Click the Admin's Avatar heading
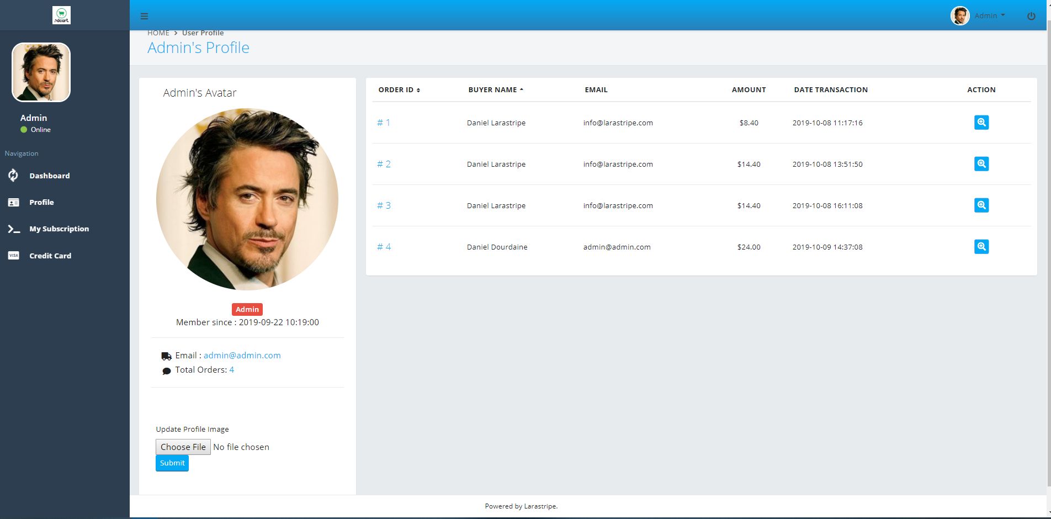The height and width of the screenshot is (519, 1051). click(200, 93)
